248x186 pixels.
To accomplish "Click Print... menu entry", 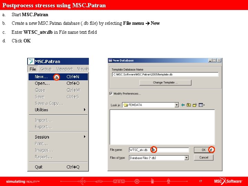I will coord(58,143).
